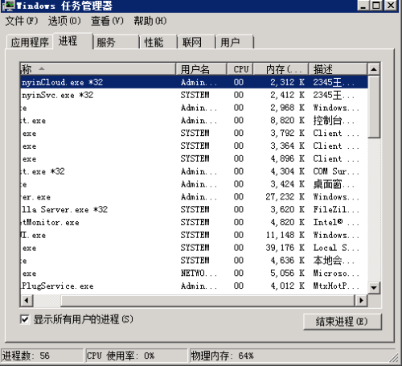Image resolution: width=402 pixels, height=366 pixels.
Task: Sort processes by 描述 column header
Action: point(338,69)
